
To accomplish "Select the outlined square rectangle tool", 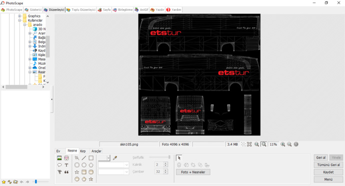I will (x=91, y=158).
